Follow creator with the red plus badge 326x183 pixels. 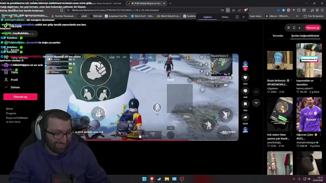(245, 69)
